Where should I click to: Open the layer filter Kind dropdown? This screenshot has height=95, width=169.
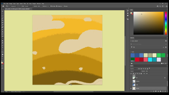click(x=134, y=69)
